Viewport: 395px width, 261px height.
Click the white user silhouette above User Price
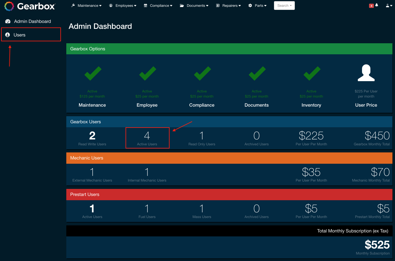pos(366,73)
